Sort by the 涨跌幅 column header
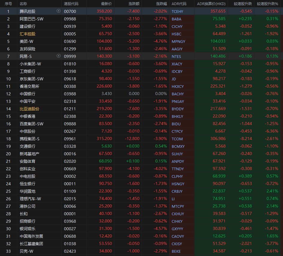 coord(162,4)
